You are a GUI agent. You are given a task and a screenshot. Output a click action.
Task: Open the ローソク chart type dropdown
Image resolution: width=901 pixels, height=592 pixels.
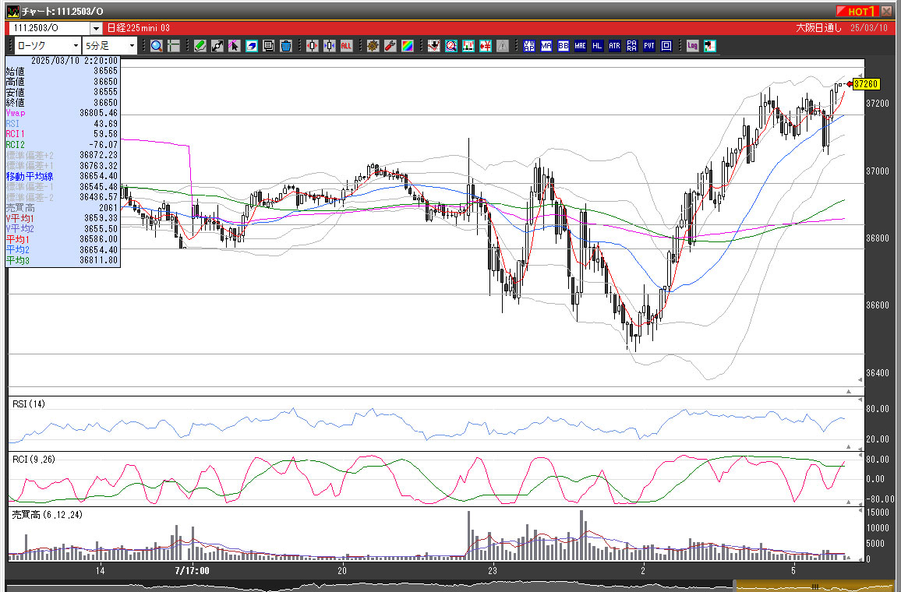[44, 46]
